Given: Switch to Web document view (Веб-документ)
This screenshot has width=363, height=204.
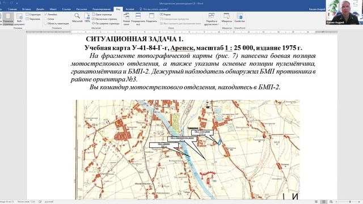Looking at the screenshot, I should pos(19,19).
